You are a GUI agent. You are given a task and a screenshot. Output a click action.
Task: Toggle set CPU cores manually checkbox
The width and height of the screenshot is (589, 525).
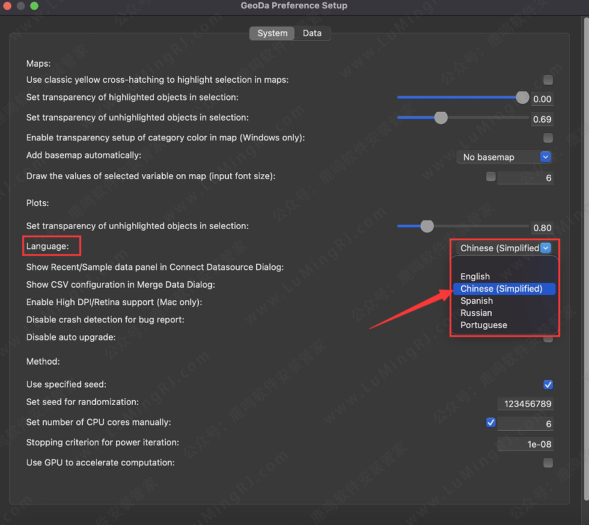tap(491, 422)
